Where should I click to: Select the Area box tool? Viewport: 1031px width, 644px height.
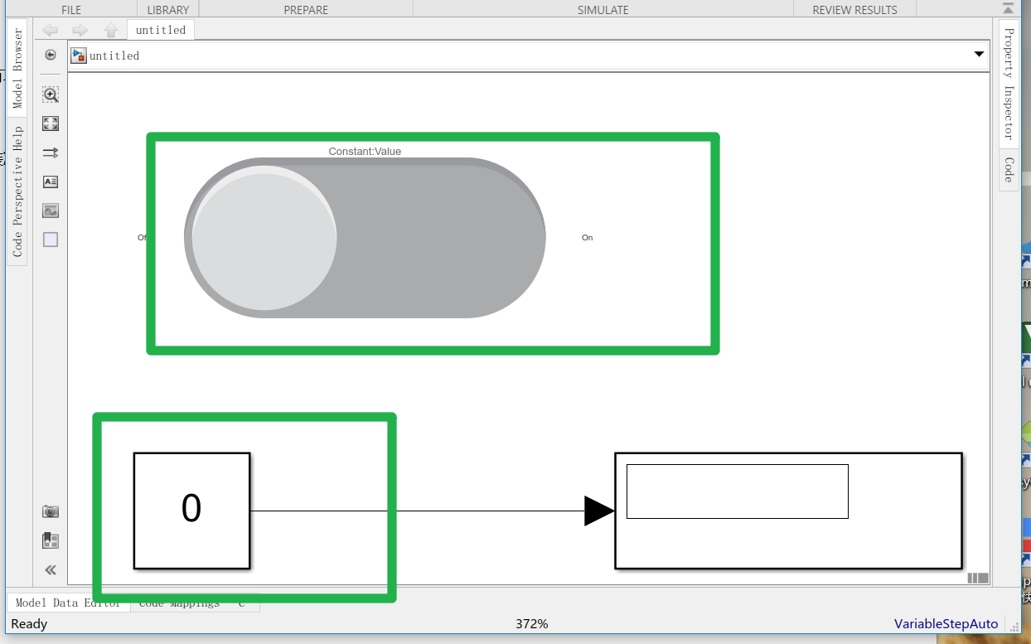51,240
